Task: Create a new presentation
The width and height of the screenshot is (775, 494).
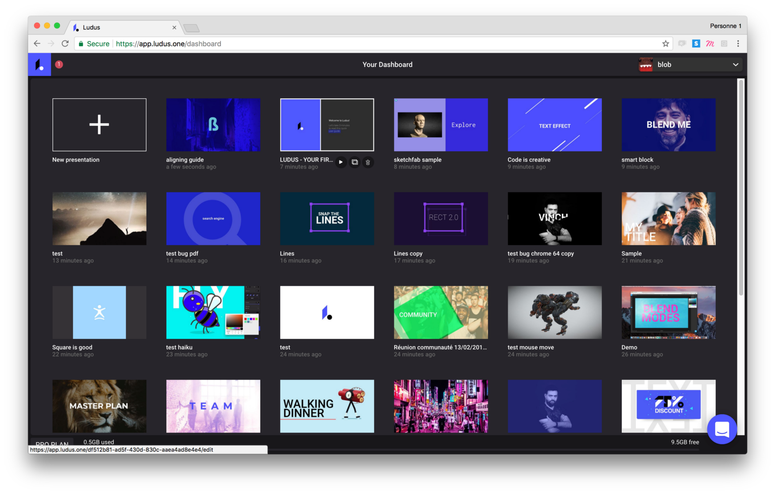Action: click(x=99, y=125)
